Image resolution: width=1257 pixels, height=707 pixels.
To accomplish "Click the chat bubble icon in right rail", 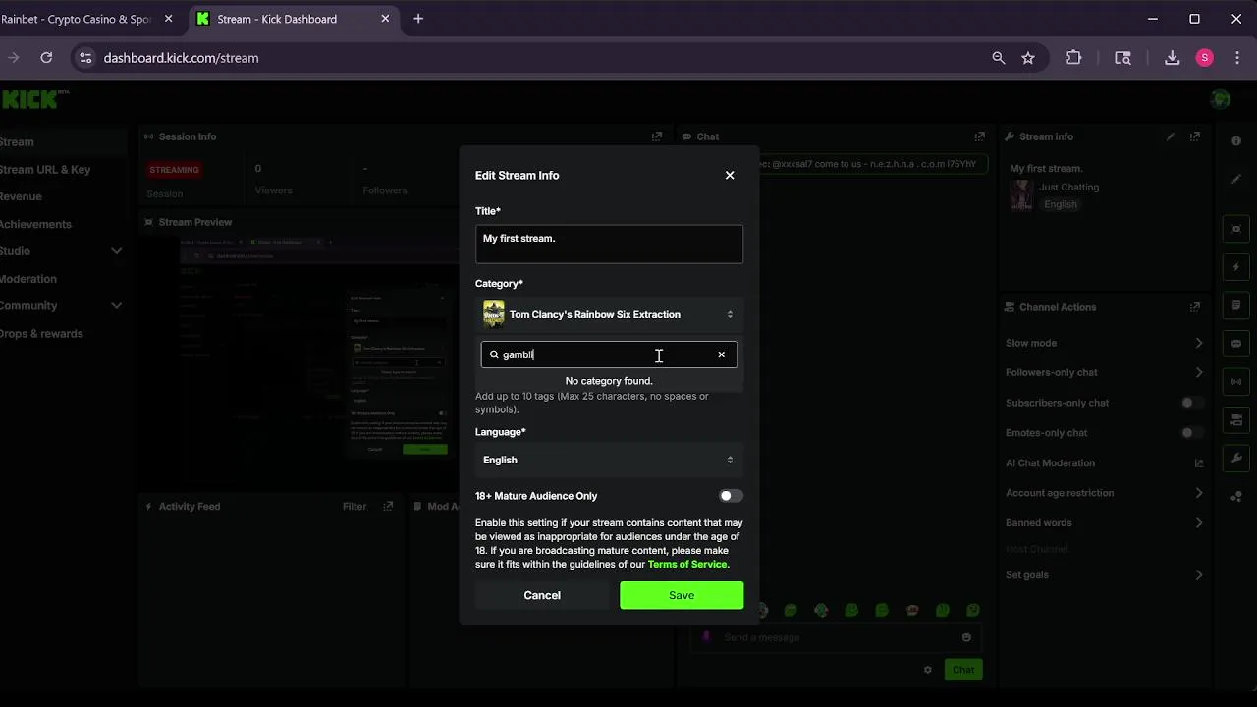I will [x=1236, y=344].
